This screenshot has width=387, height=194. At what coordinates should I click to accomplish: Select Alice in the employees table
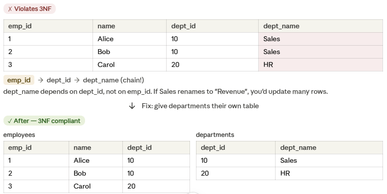96,161
